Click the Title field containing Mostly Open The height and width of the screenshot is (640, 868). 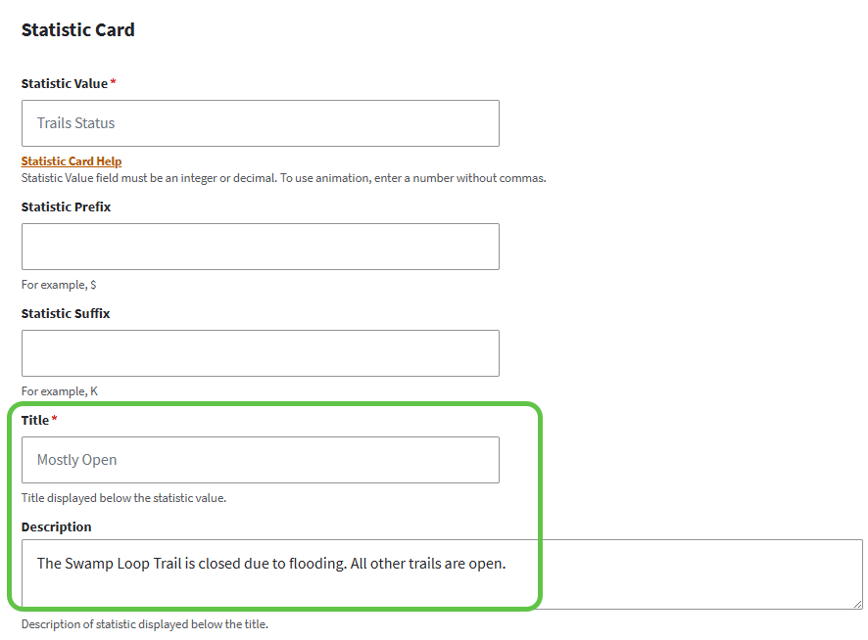coord(261,460)
